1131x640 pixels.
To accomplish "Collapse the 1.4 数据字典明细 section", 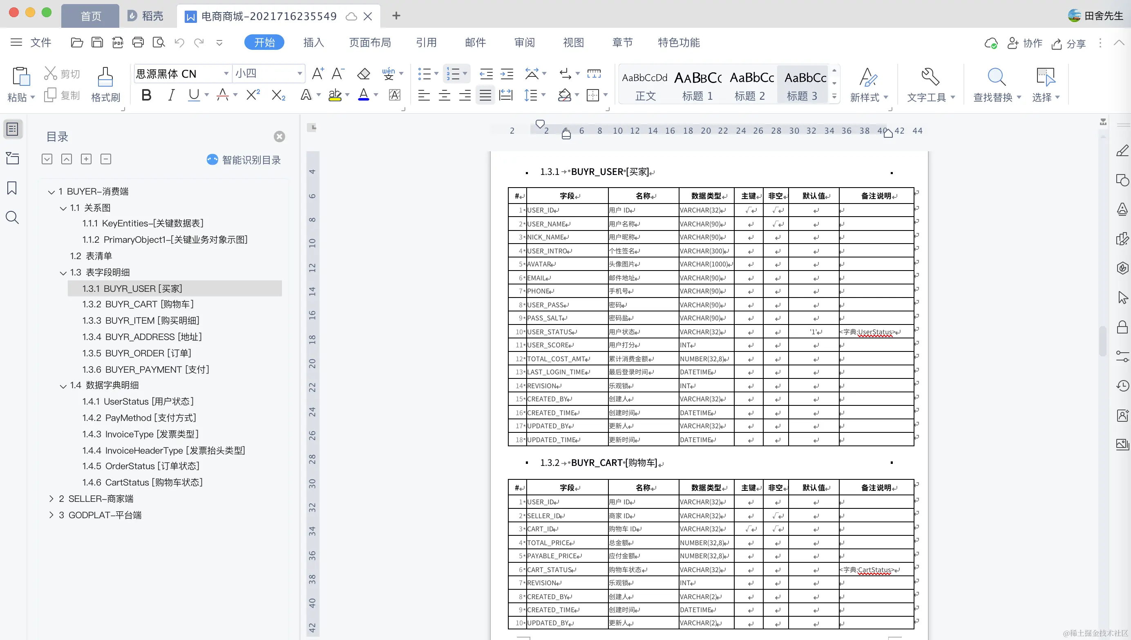I will click(x=63, y=386).
